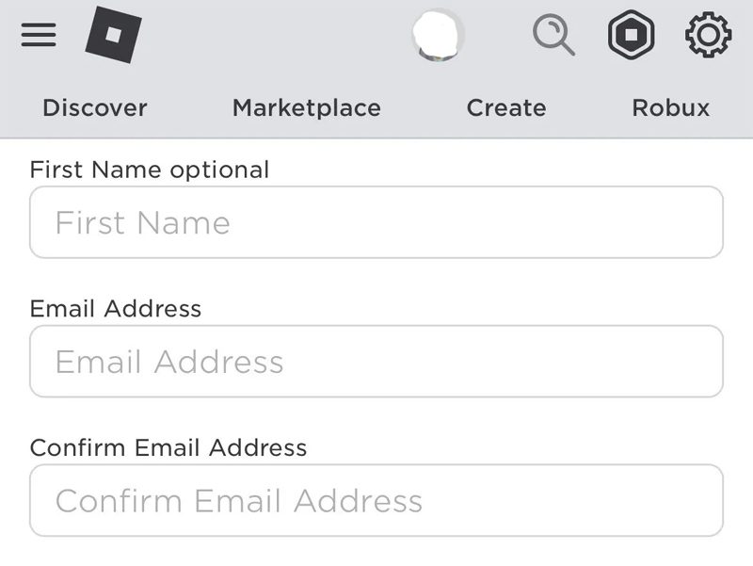Open the Robux hexagon balance icon
The image size is (753, 566).
[x=631, y=36]
